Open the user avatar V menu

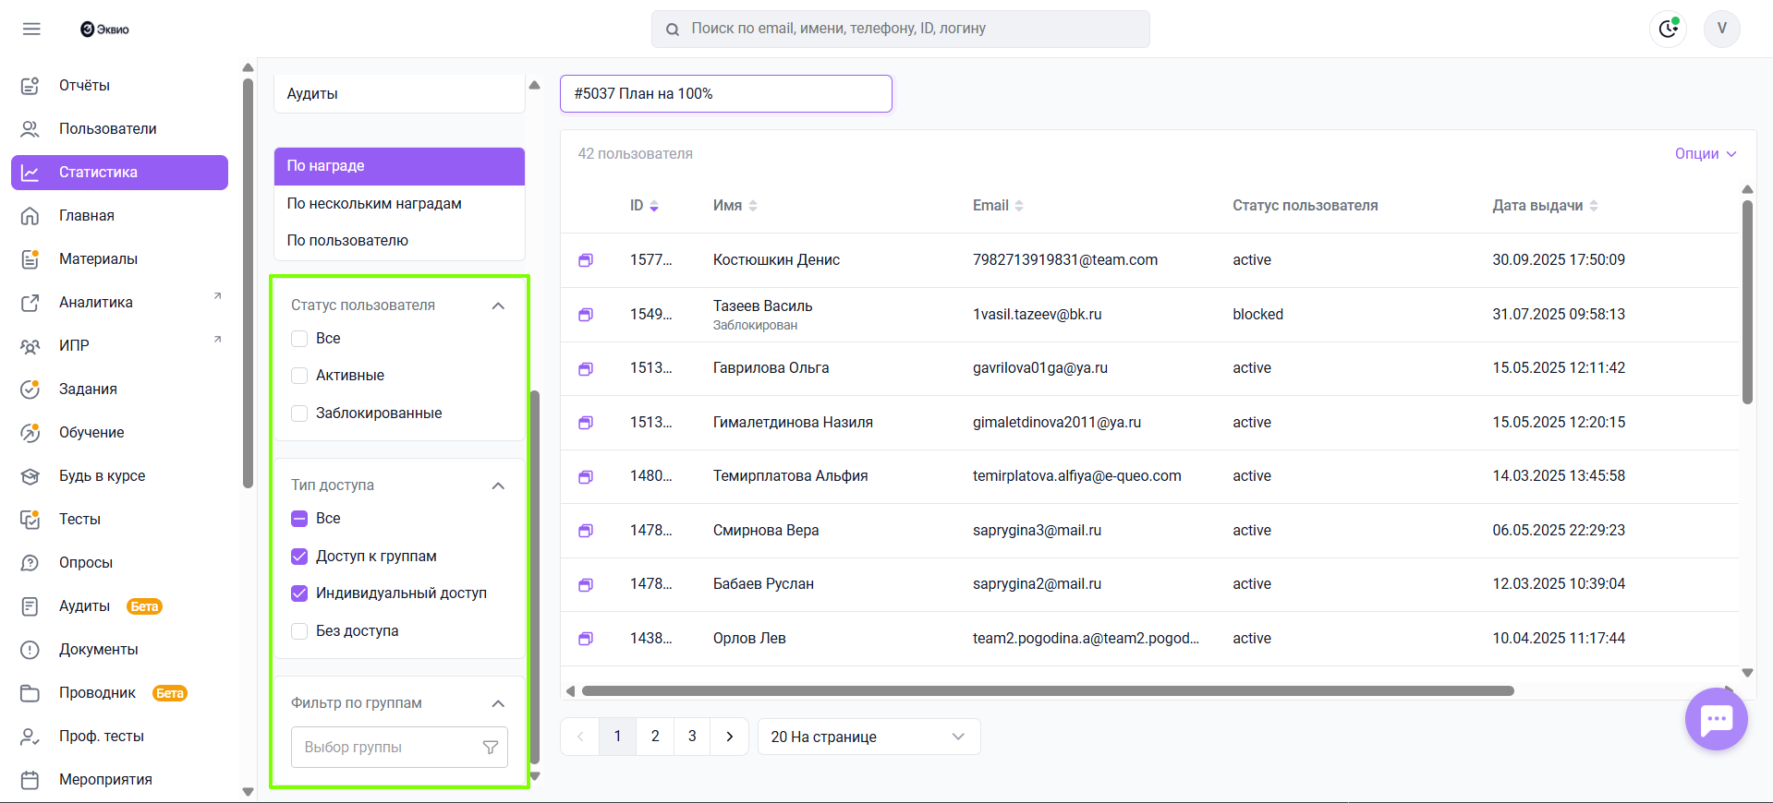tap(1721, 29)
